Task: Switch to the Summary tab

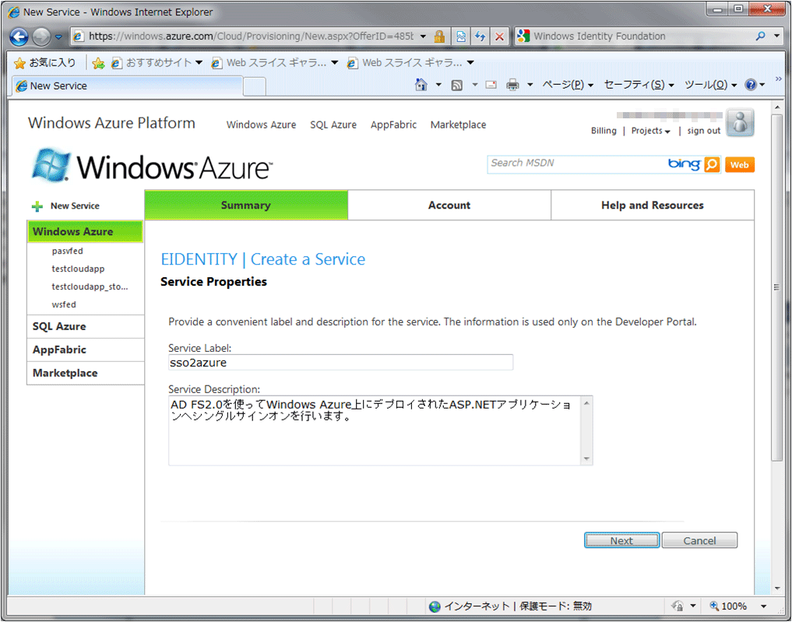Action: (x=246, y=205)
